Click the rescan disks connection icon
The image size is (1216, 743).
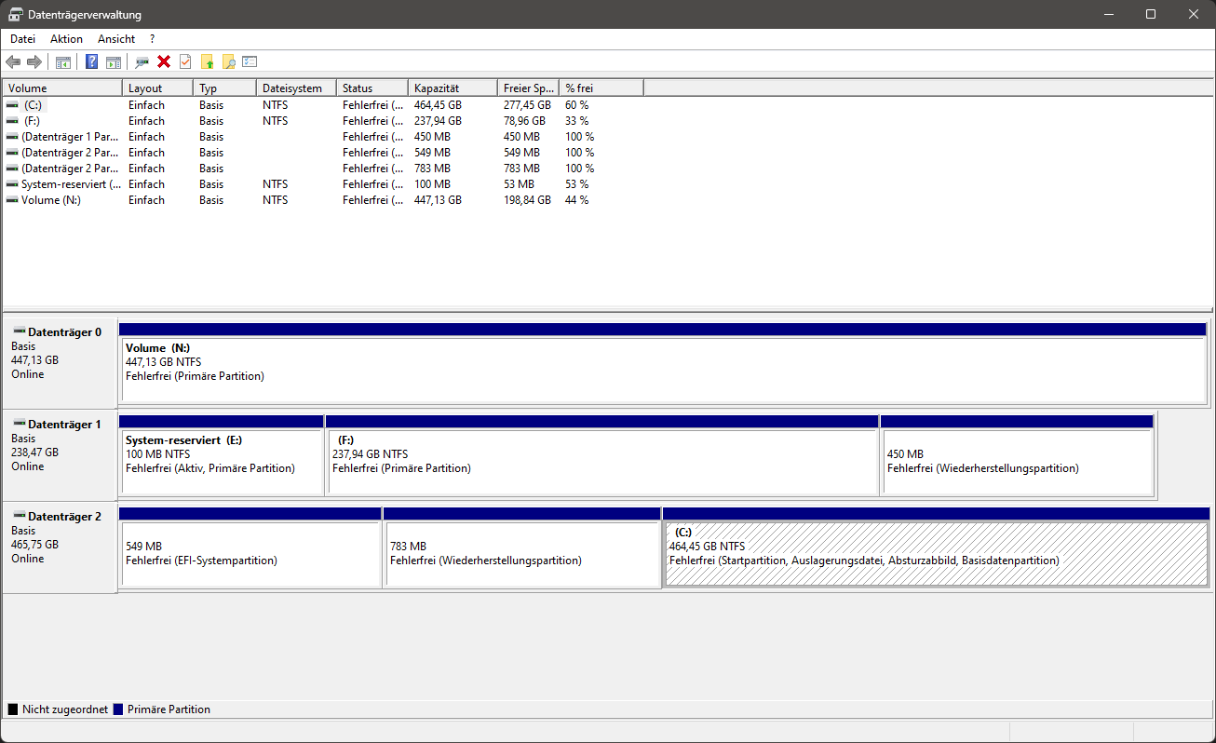point(142,62)
